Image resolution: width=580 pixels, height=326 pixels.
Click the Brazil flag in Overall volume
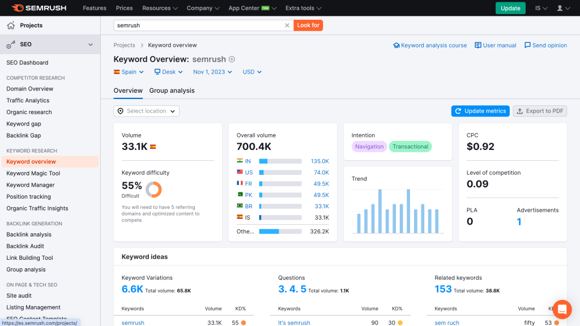point(240,206)
